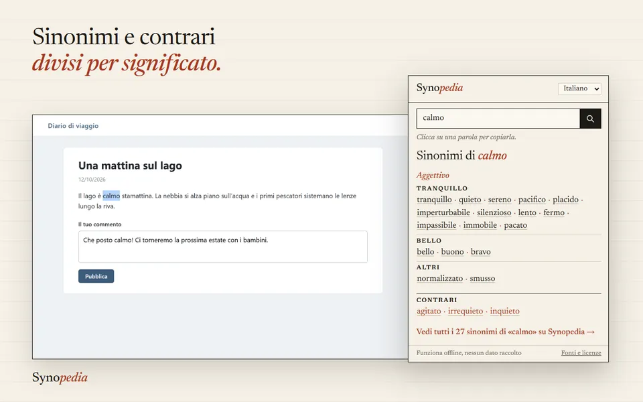Copy the synonym pacato
This screenshot has width=643, height=402.
pyautogui.click(x=516, y=225)
